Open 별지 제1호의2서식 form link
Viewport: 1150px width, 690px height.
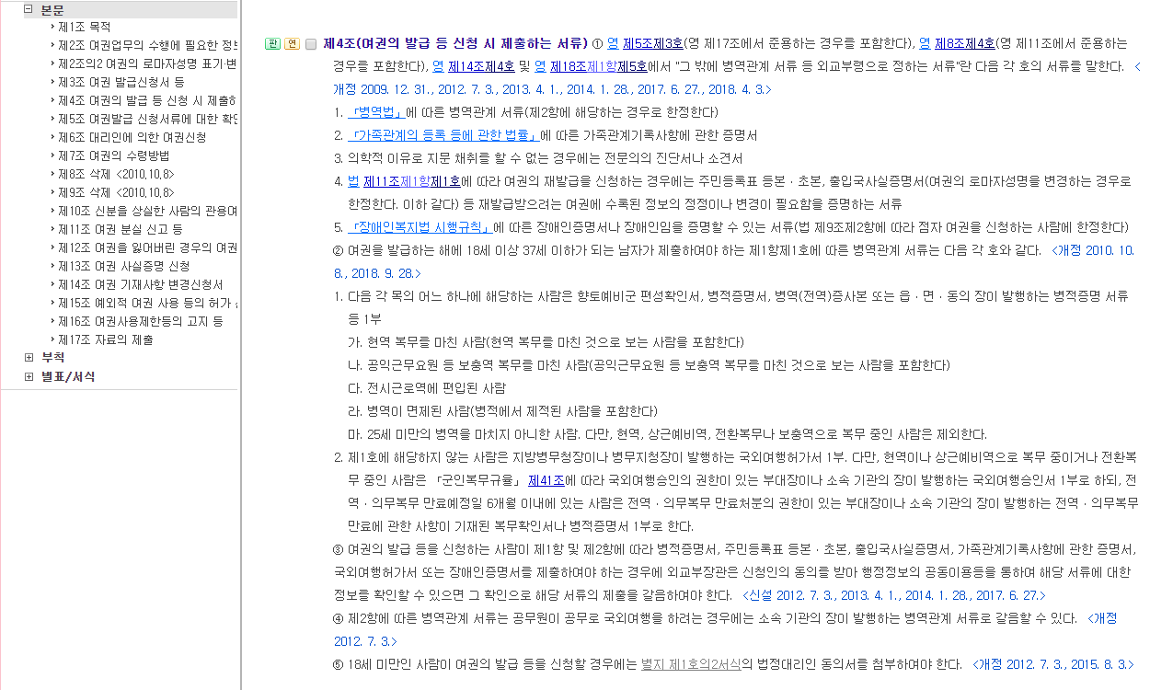691,664
